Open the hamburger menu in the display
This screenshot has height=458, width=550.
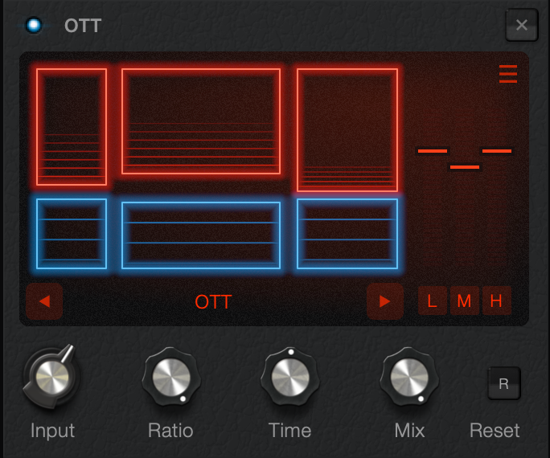tap(508, 74)
